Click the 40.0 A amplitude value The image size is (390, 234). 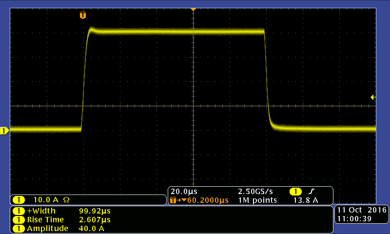91,229
